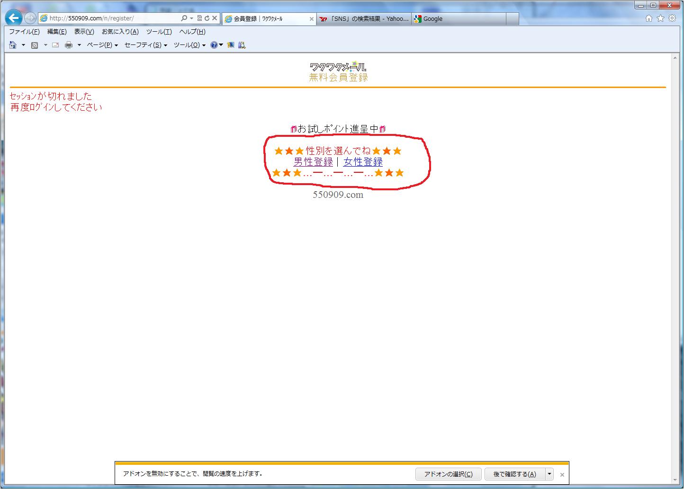Minimize the browser window

click(641, 5)
